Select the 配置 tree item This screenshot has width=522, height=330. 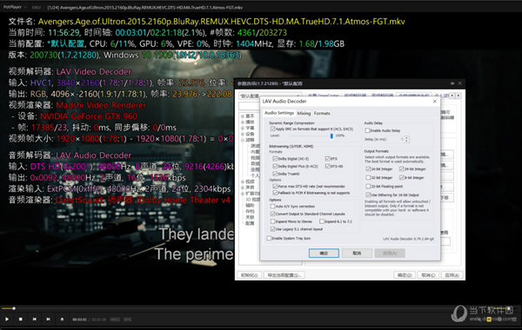(x=250, y=223)
